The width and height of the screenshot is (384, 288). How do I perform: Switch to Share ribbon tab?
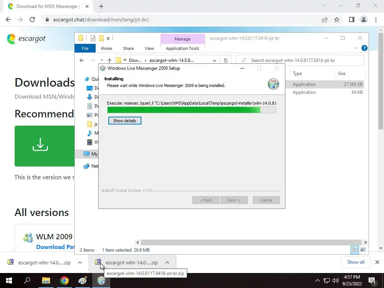click(x=128, y=48)
